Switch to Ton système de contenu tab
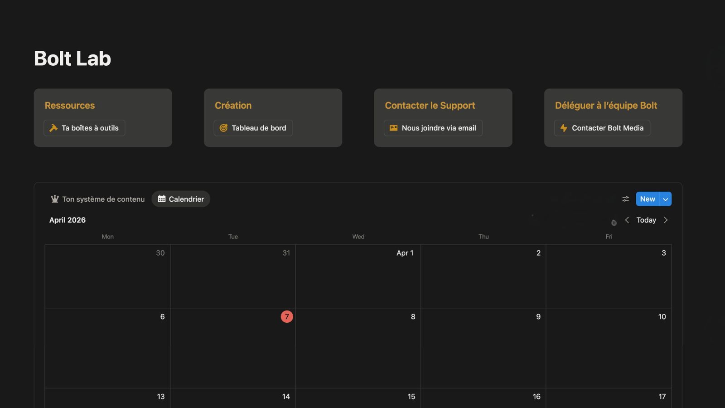Screen dimensions: 725x408 click(97, 199)
